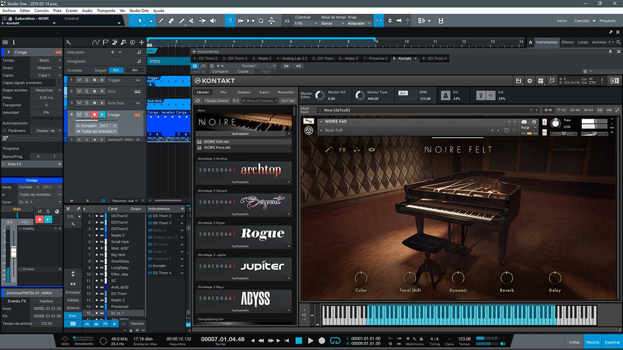Click the Manage Libraries button
Image resolution: width=623 pixels, height=350 pixels.
point(216,101)
